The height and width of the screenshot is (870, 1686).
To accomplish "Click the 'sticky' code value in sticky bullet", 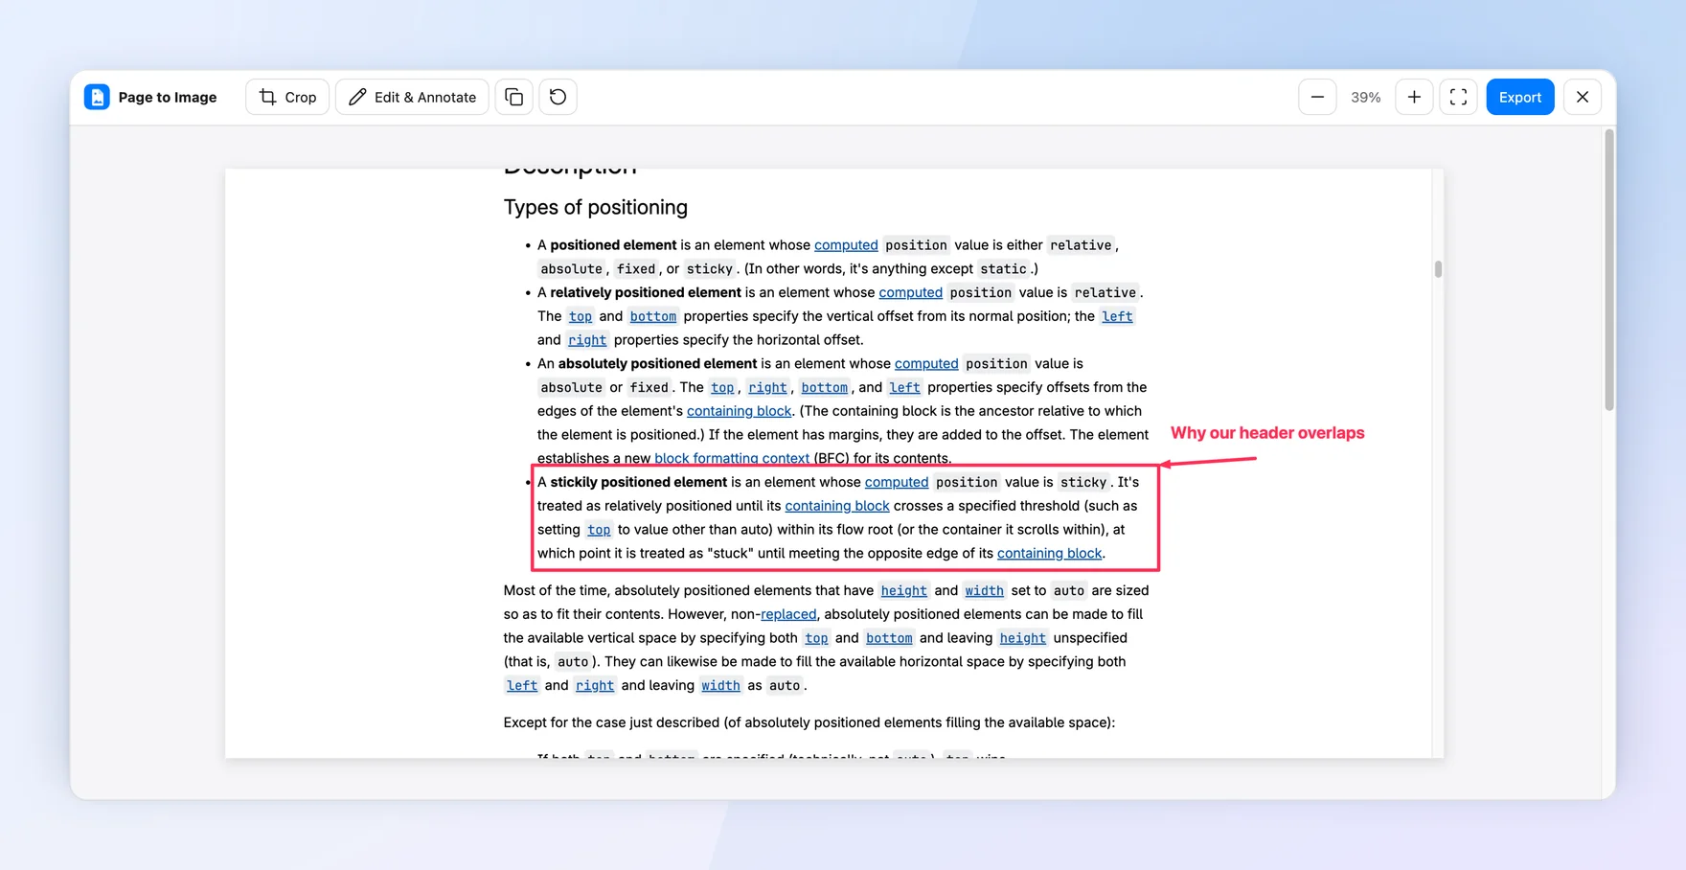I will pyautogui.click(x=1083, y=482).
